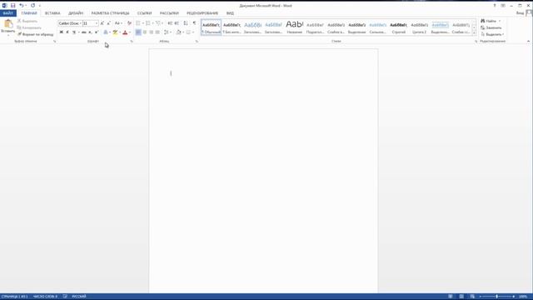Click the web layout view icon
The image size is (533, 300).
pos(472,297)
